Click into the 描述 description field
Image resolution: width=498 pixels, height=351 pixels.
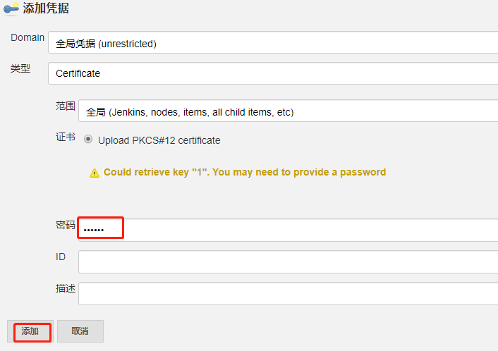pyautogui.click(x=288, y=293)
